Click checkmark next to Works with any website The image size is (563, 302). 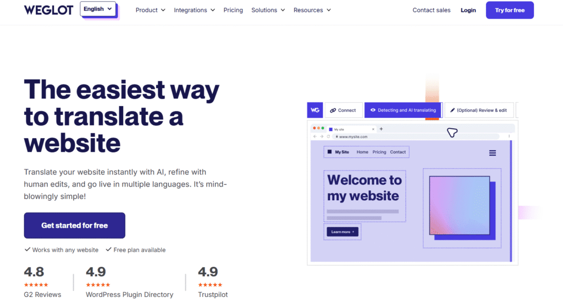[27, 250]
